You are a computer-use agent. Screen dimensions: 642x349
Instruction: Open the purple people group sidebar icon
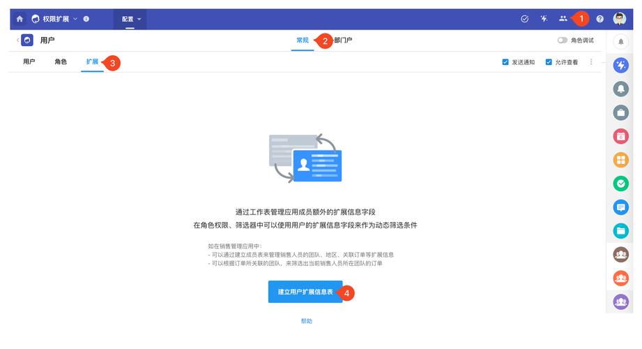coord(620,302)
